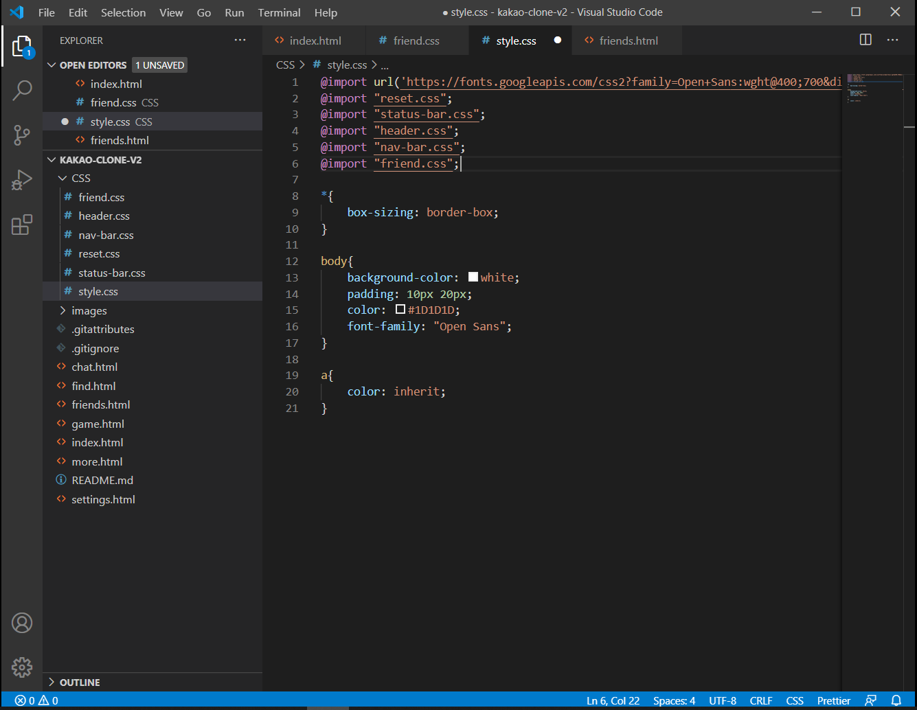Open the Run and Debug view
Viewport: 917px width, 710px height.
tap(22, 180)
